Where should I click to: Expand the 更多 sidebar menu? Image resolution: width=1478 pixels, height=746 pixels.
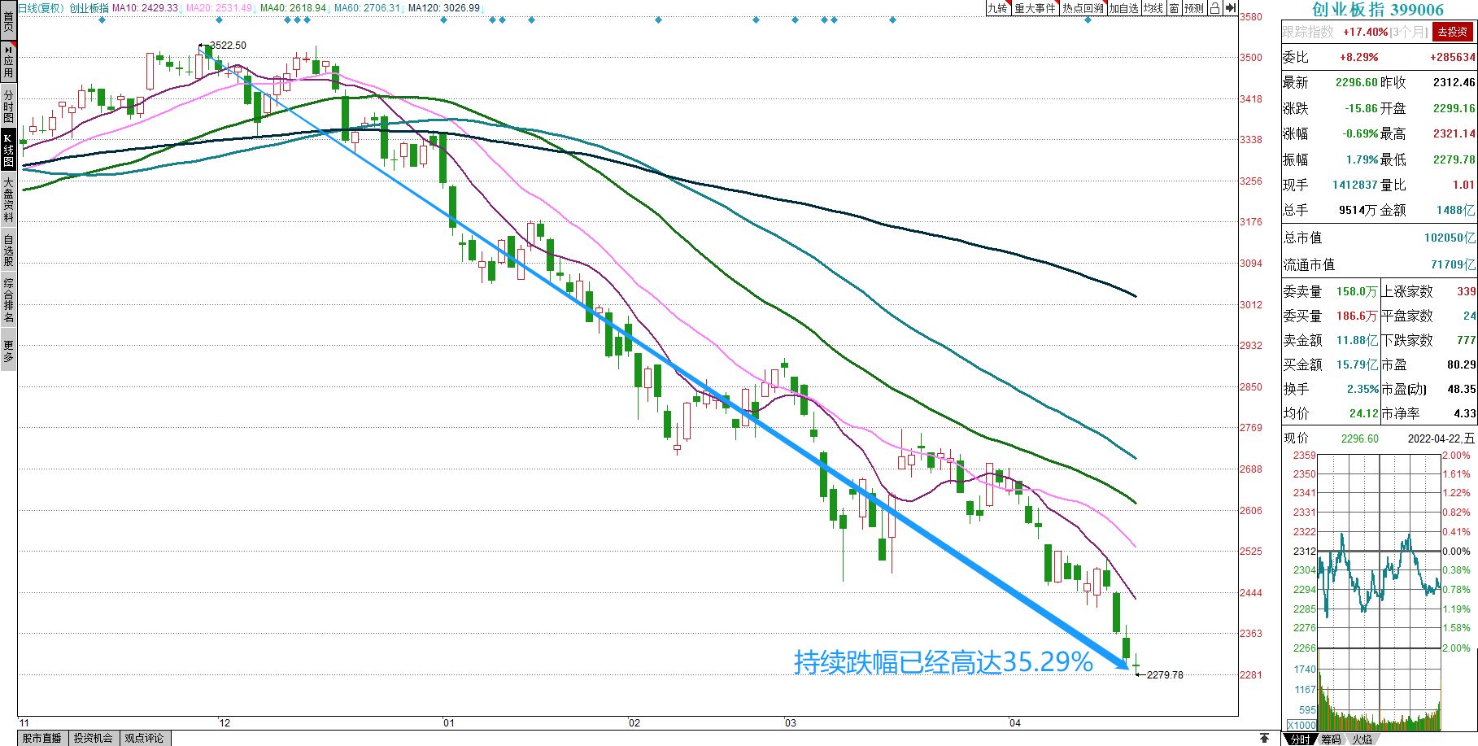tap(8, 351)
